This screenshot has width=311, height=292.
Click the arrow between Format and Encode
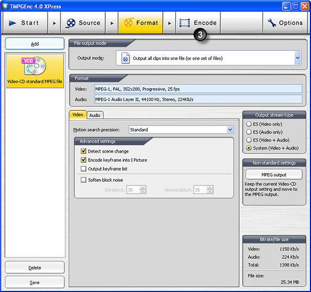pos(170,23)
